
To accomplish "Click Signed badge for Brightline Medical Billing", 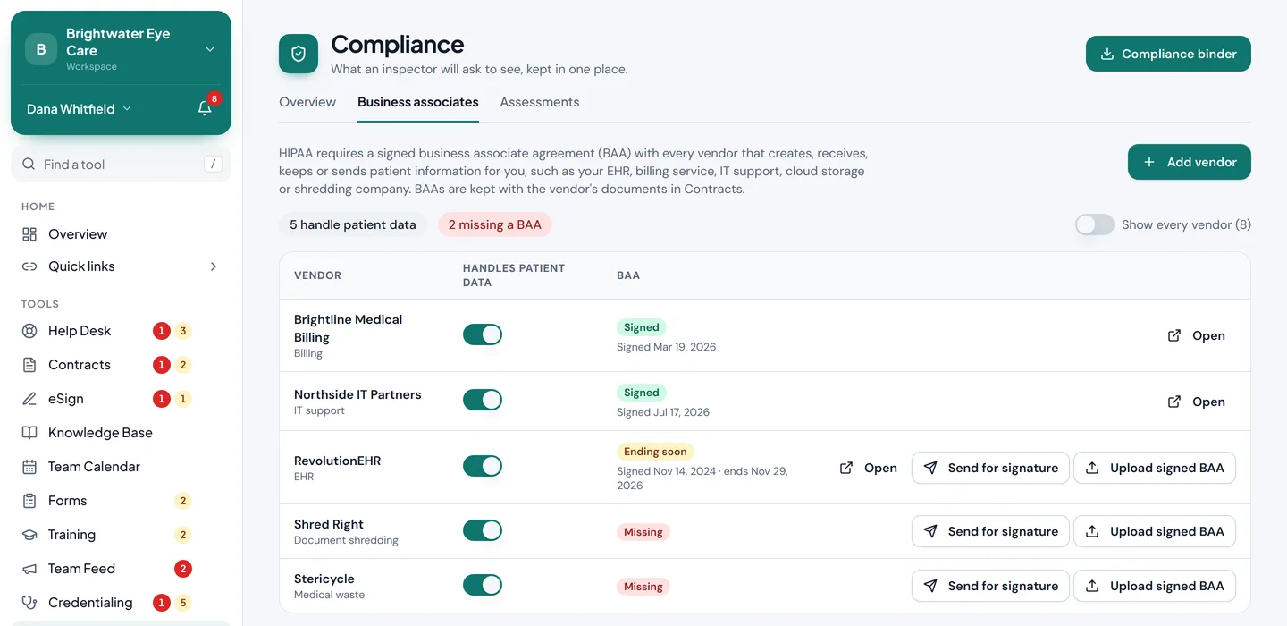I will click(x=642, y=327).
